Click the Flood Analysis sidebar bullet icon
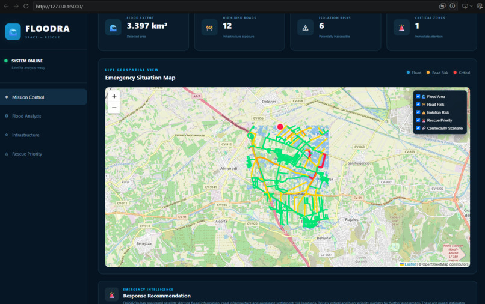Screen dimensions: 485x304 point(7,116)
